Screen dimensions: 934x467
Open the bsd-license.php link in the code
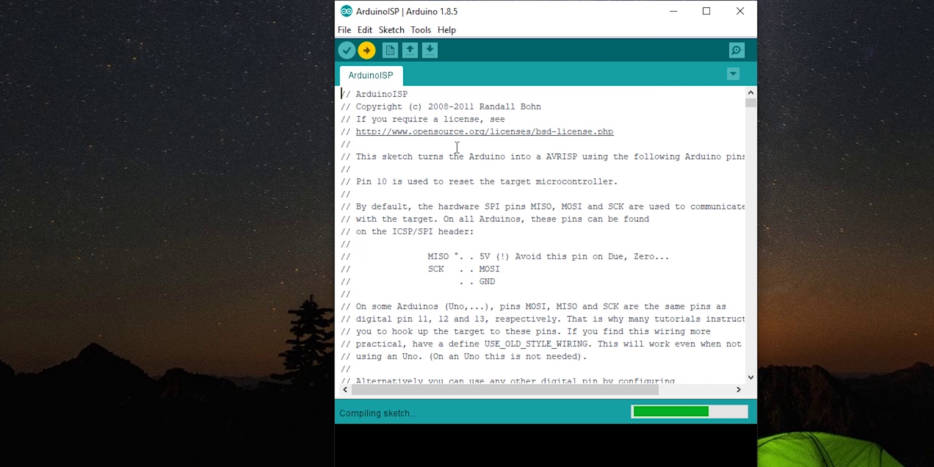(x=485, y=131)
